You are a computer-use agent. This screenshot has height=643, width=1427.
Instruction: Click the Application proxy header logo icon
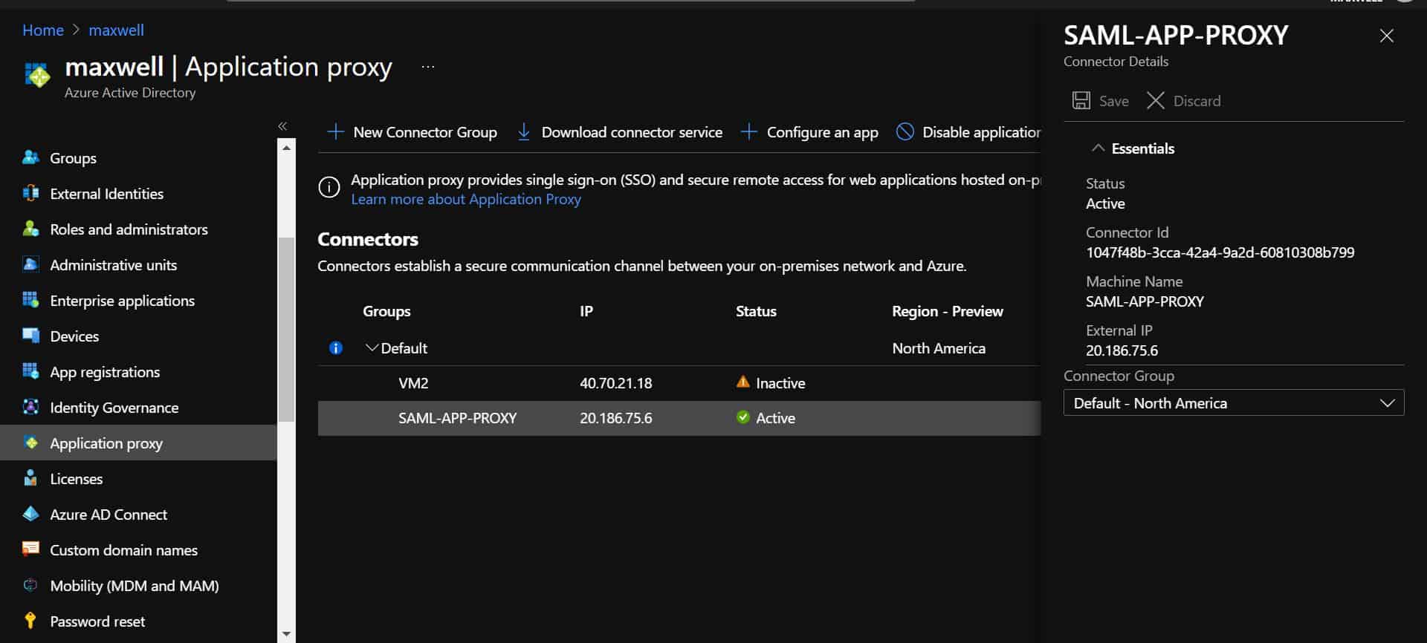tap(37, 75)
